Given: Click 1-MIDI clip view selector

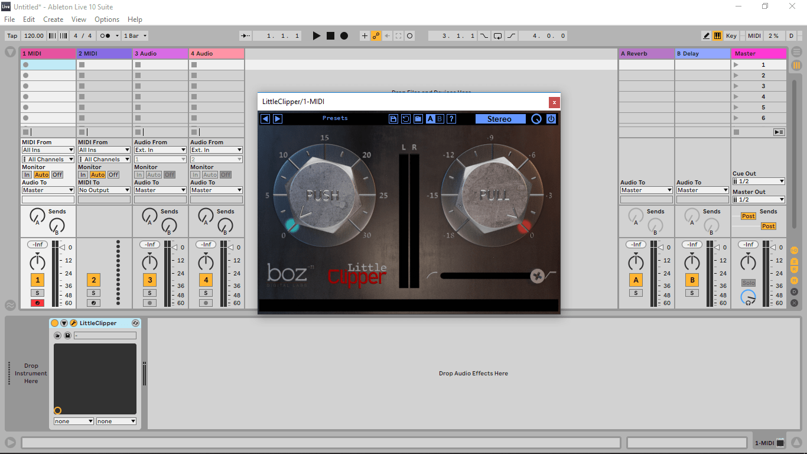Looking at the screenshot, I should [x=770, y=443].
